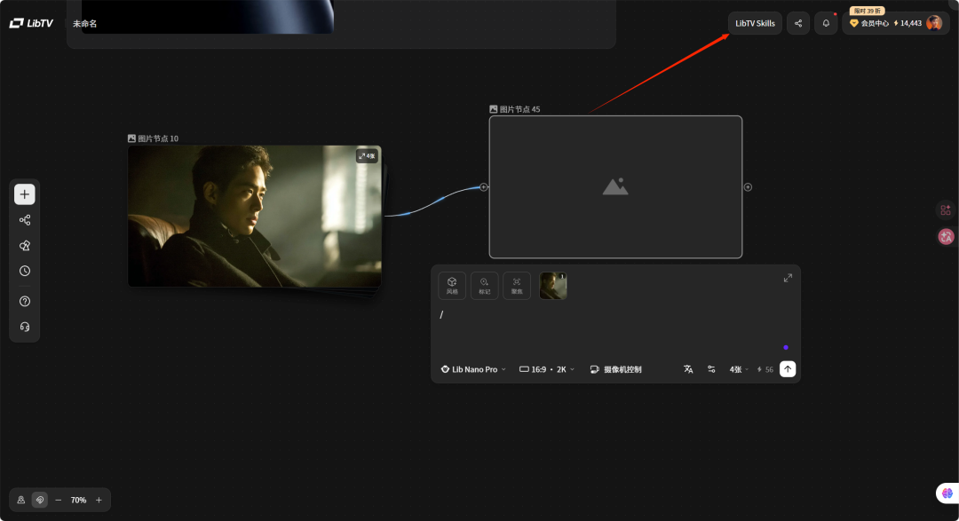Viewport: 959px width, 521px height.
Task: Open the 风格 style selector
Action: [452, 286]
